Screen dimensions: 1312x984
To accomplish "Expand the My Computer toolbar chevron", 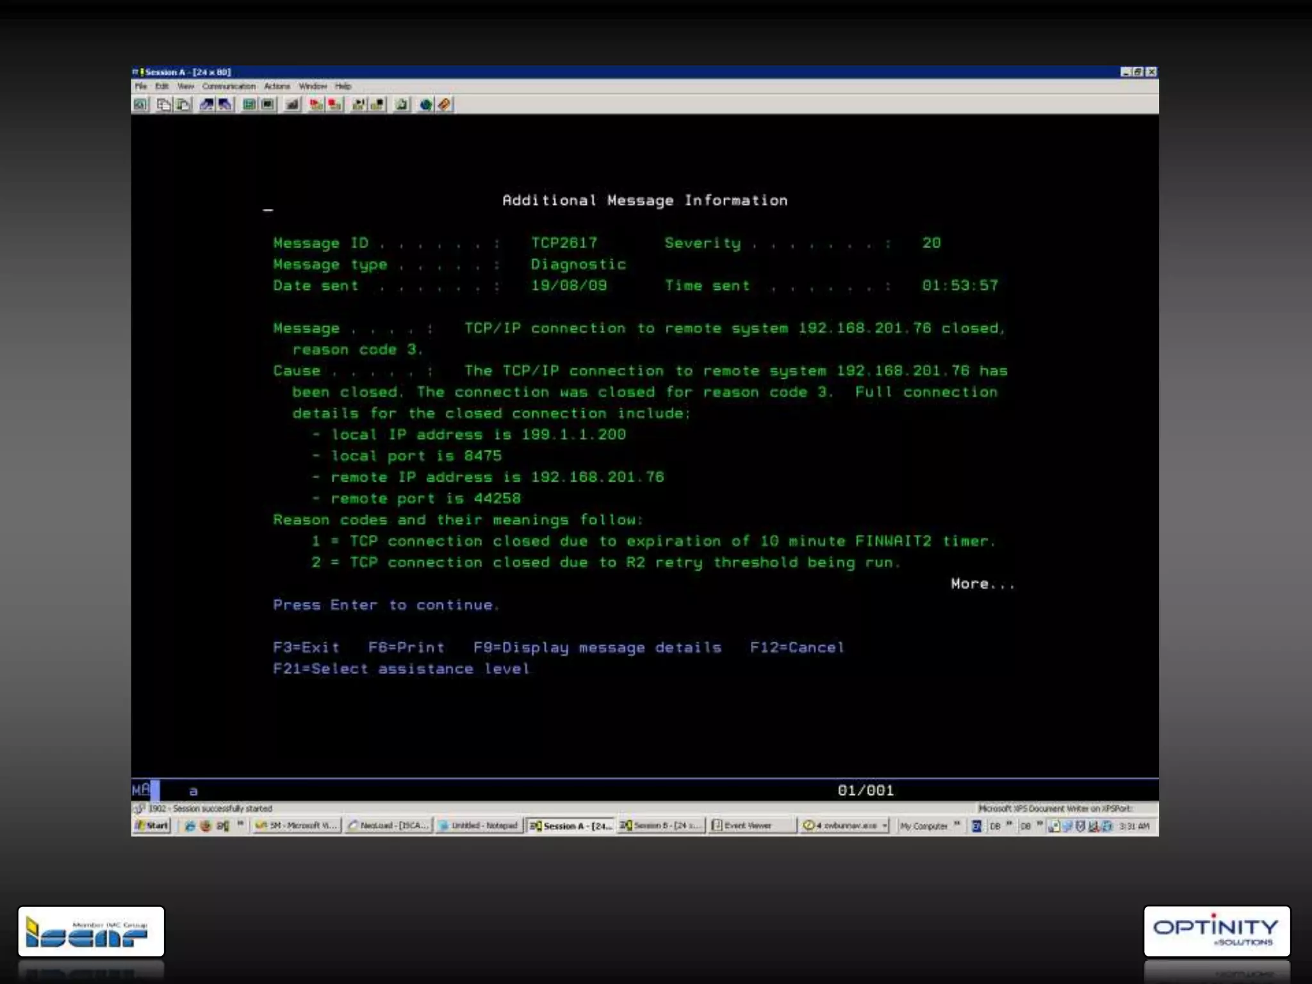I will [x=957, y=824].
